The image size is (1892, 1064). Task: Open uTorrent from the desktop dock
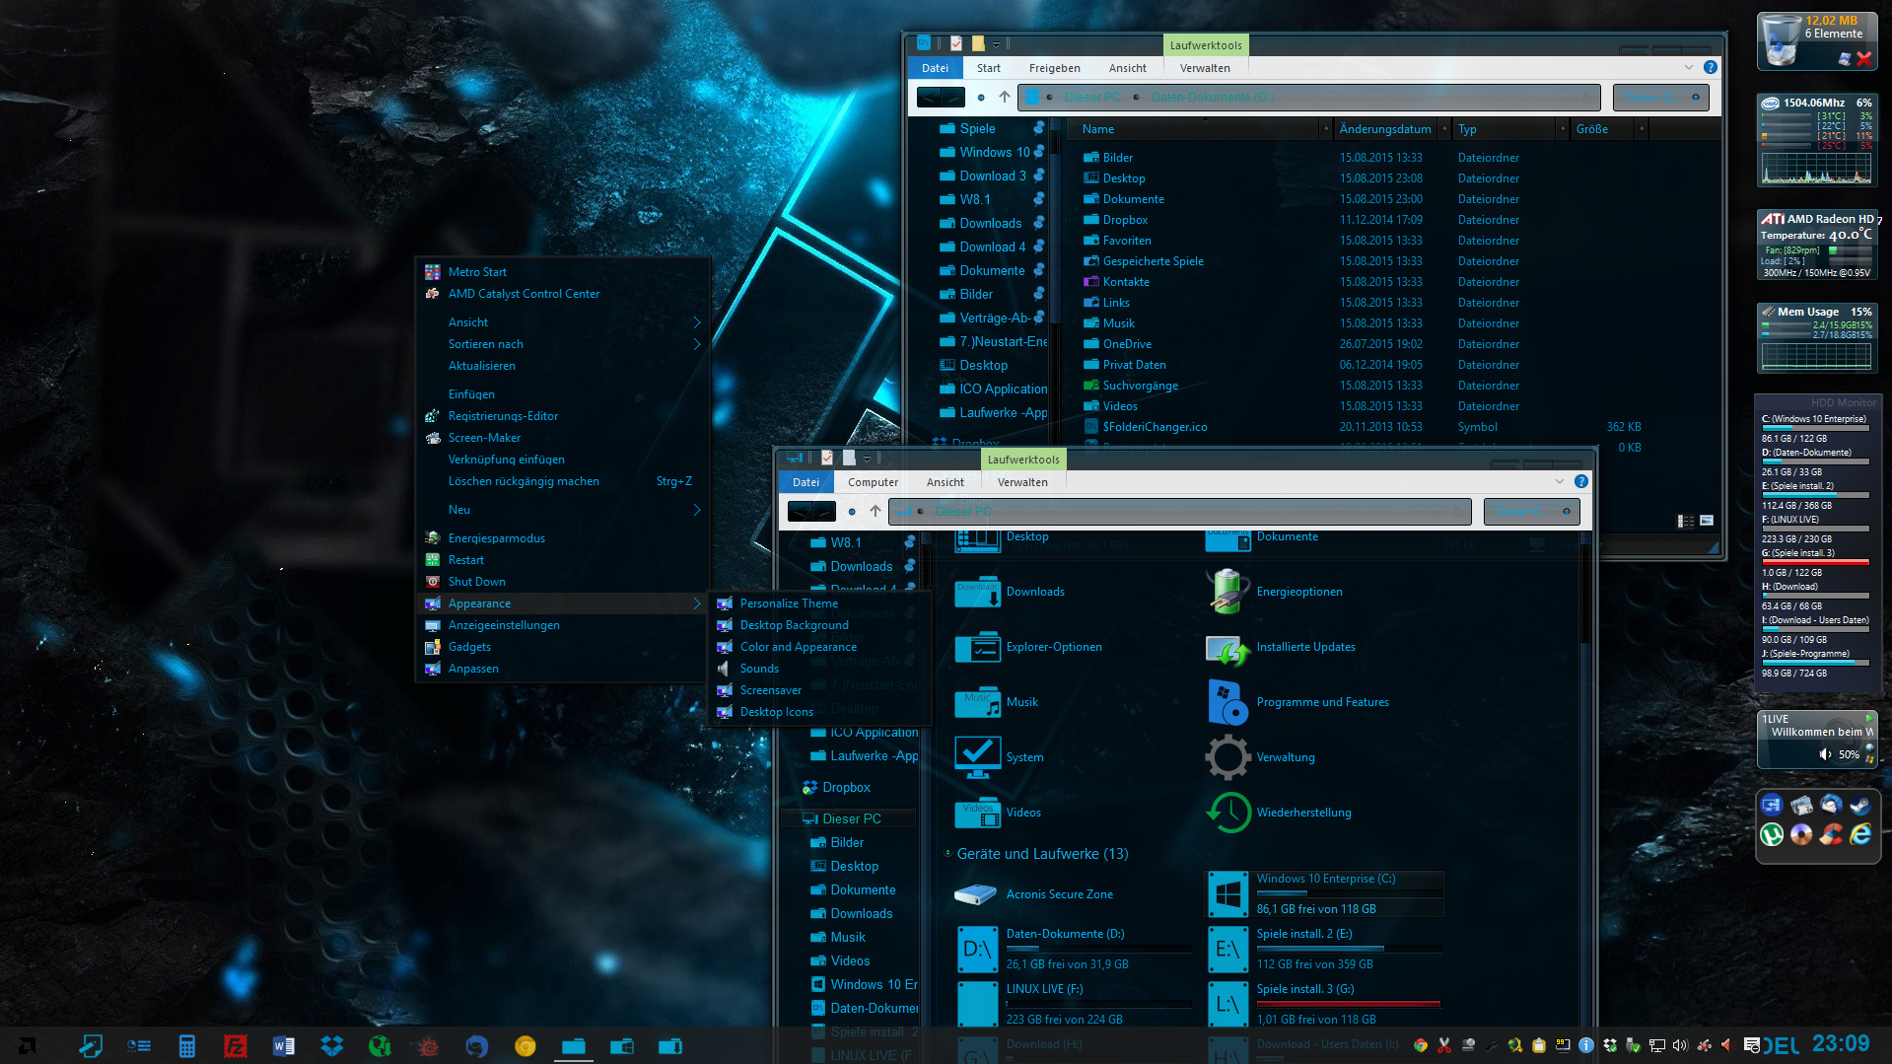[x=1772, y=835]
